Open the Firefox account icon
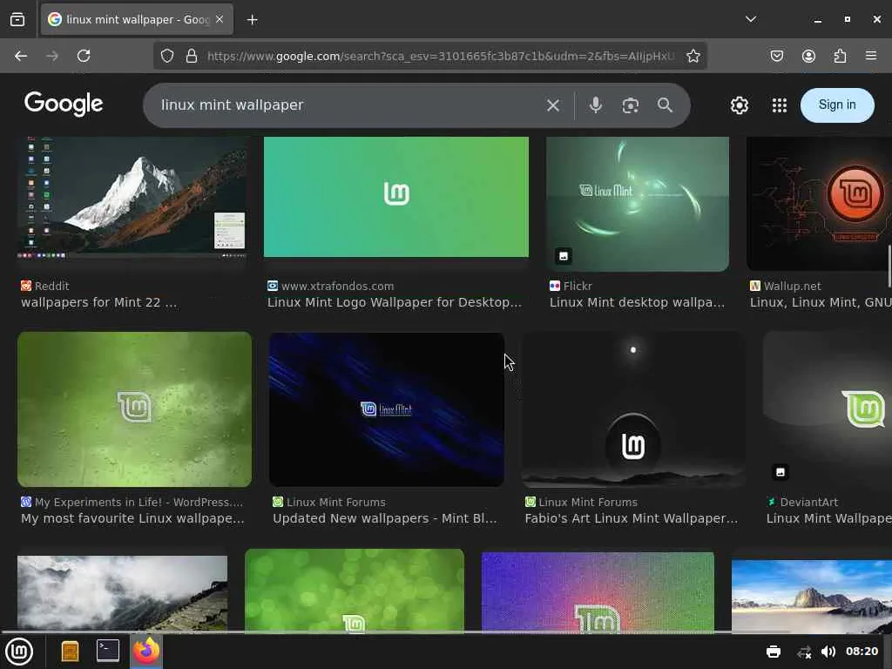Image resolution: width=892 pixels, height=669 pixels. point(808,56)
